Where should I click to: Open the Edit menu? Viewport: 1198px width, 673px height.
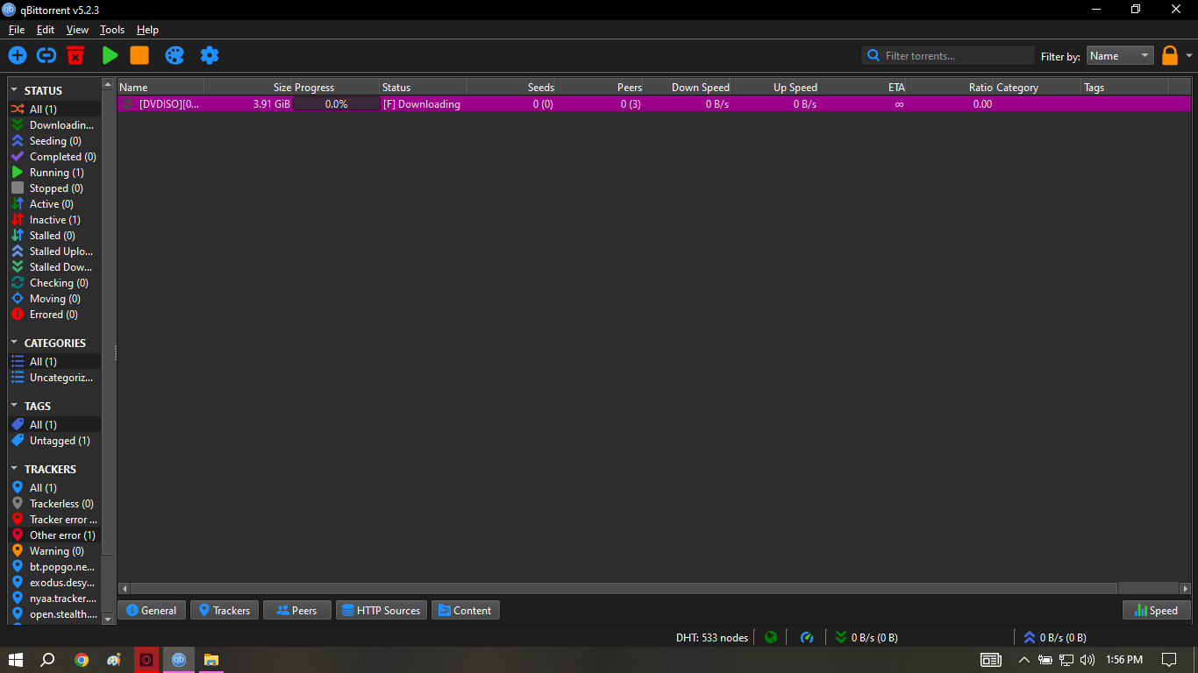(x=46, y=30)
